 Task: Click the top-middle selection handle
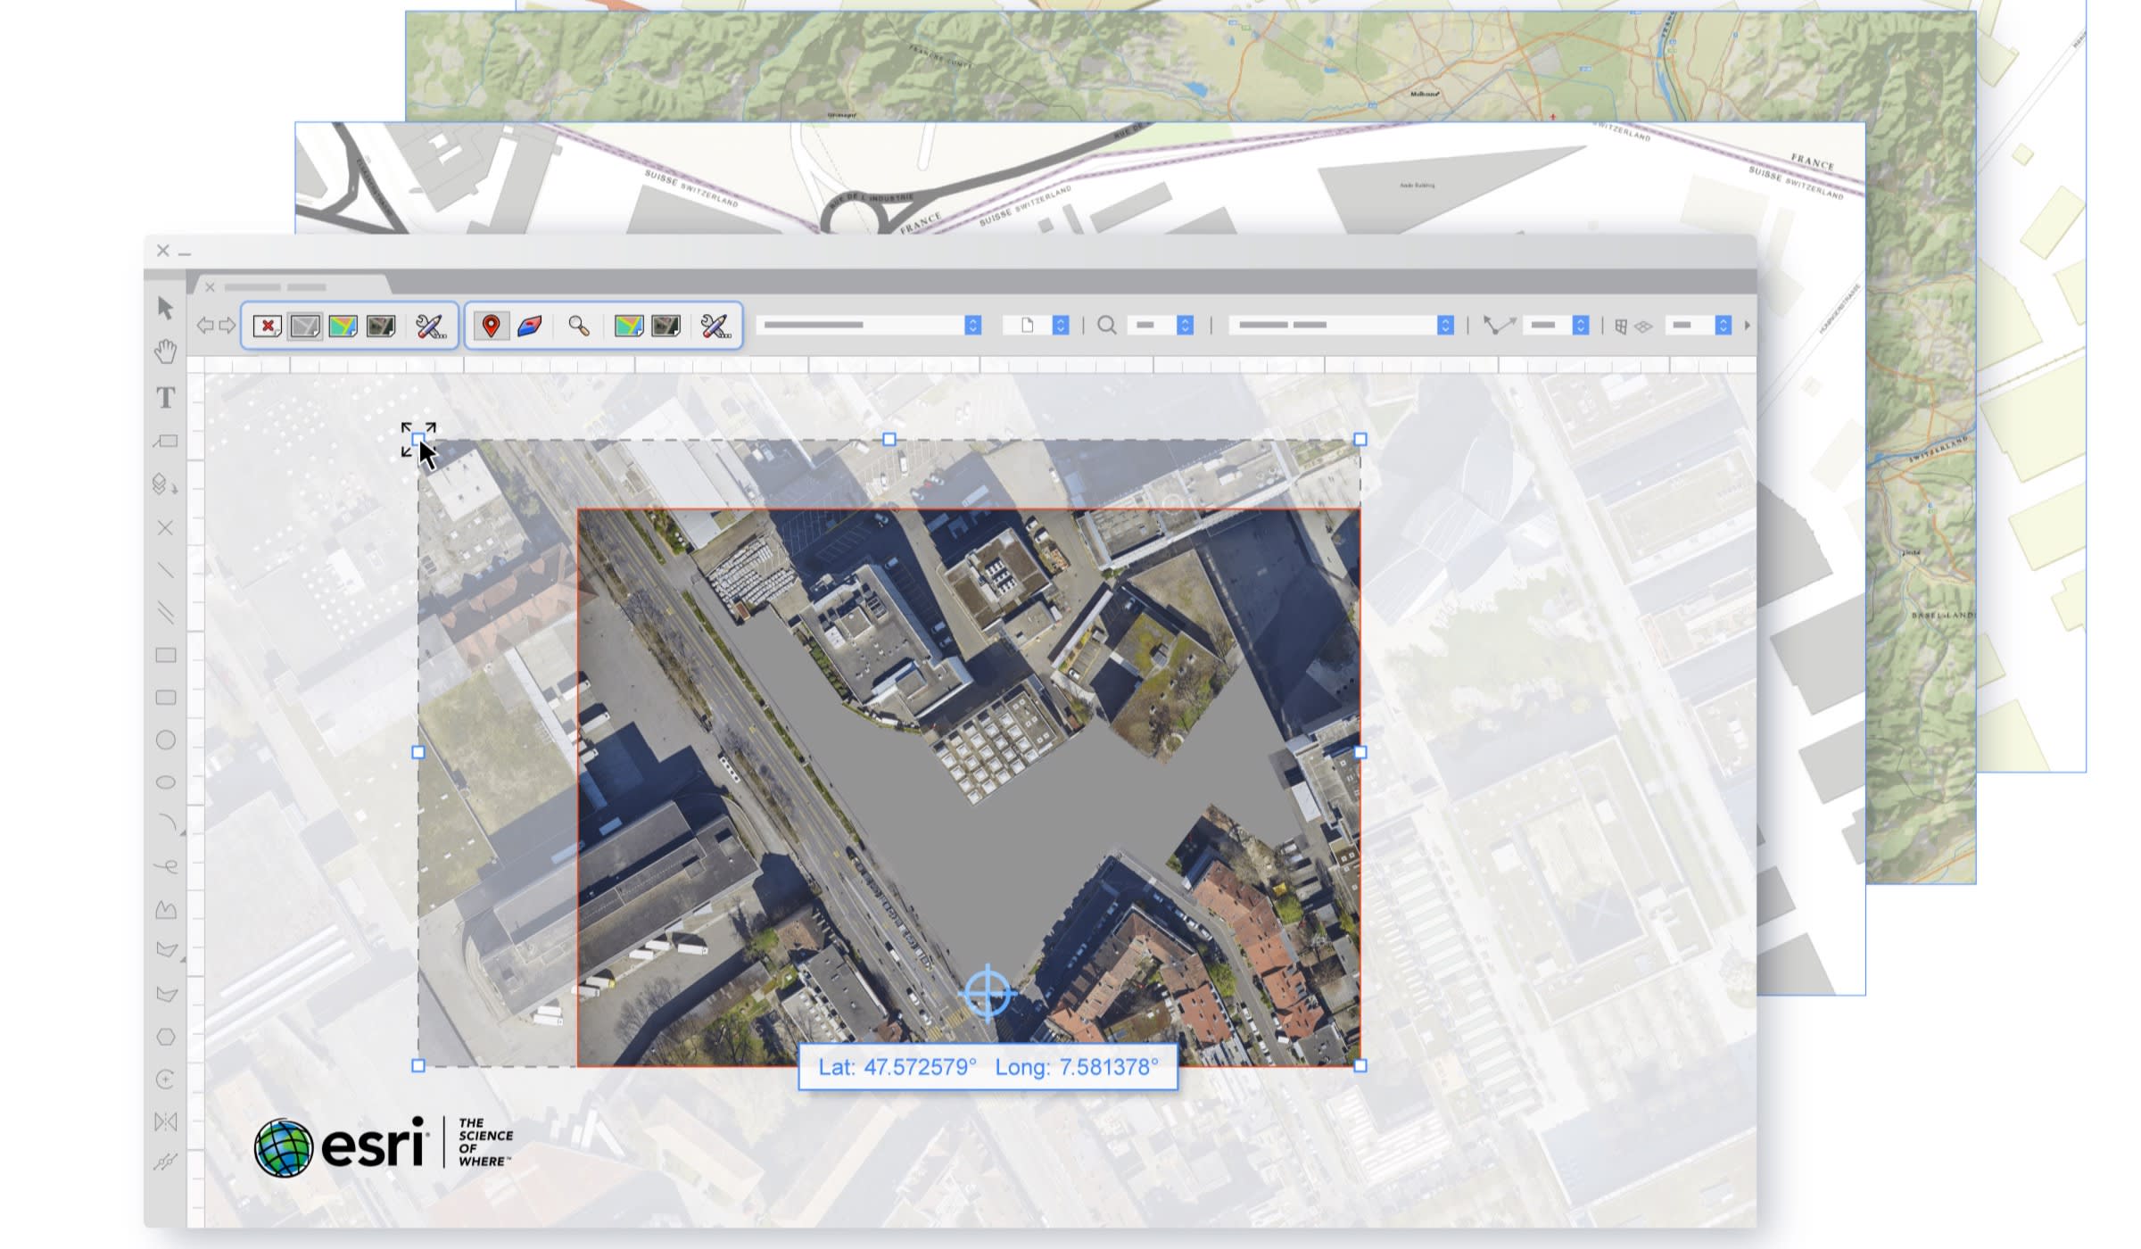(889, 440)
